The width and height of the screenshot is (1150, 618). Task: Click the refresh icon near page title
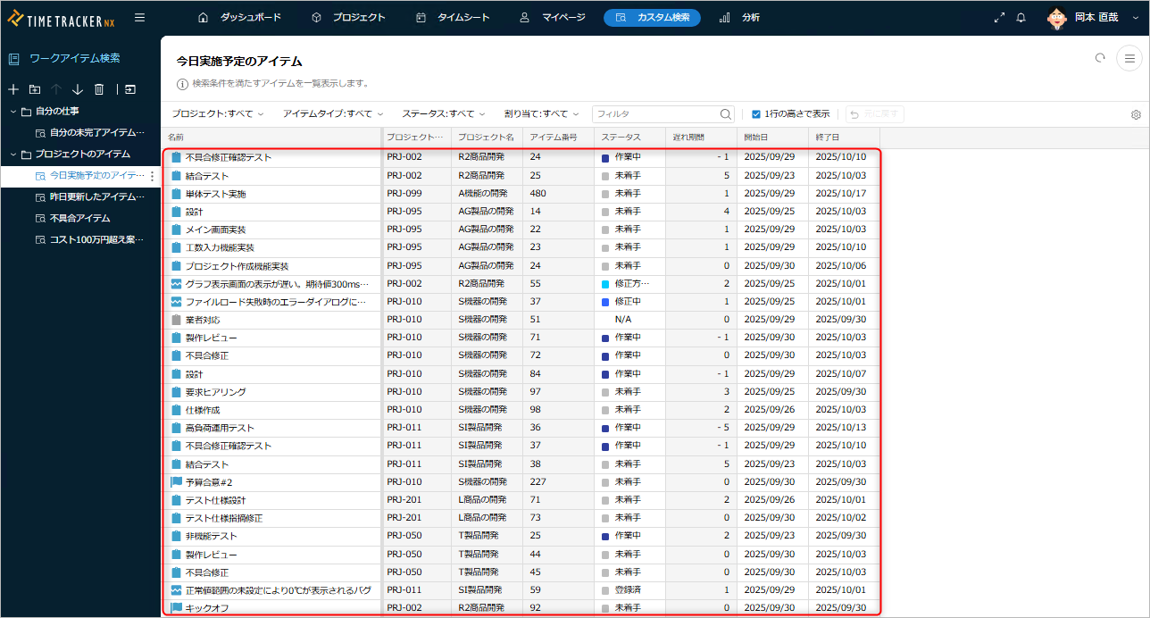coord(1100,58)
